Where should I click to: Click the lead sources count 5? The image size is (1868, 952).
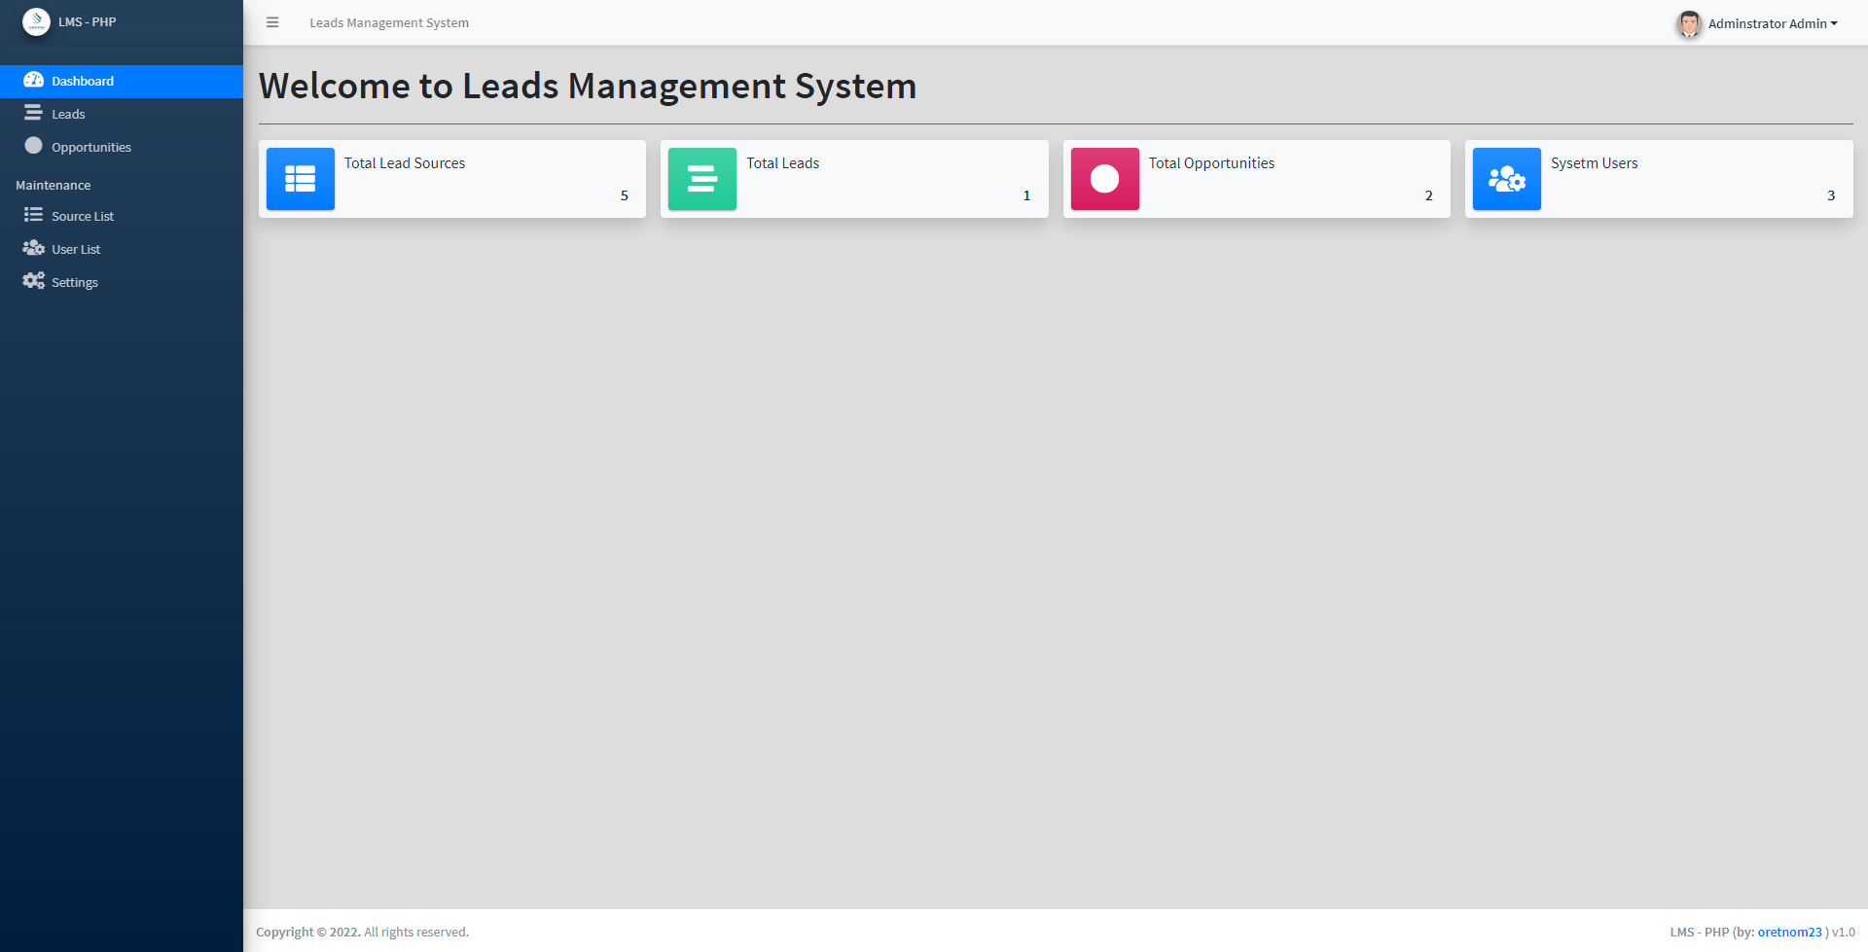[x=625, y=195]
